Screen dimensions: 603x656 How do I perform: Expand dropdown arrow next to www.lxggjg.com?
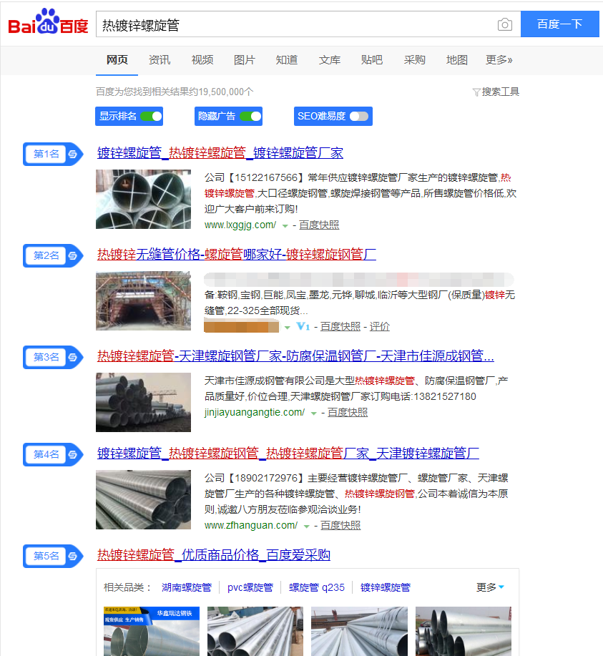[285, 226]
